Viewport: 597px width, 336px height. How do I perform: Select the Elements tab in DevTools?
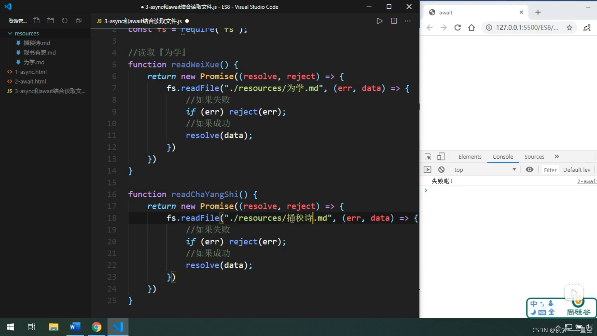click(x=470, y=156)
